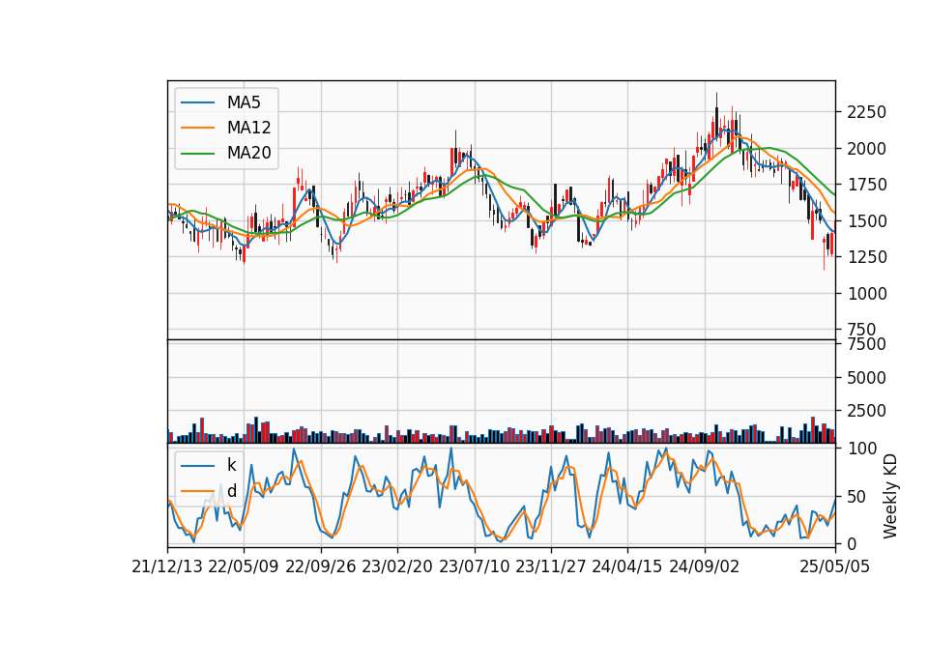Click the d legend label
Viewport: 928px width, 667px height.
point(231,491)
